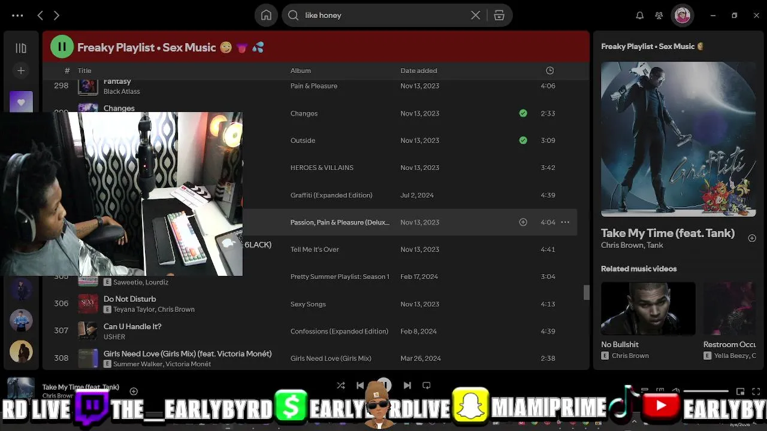The image size is (767, 431).
Task: Open Confessions (Expanded Edition) album
Action: click(339, 331)
